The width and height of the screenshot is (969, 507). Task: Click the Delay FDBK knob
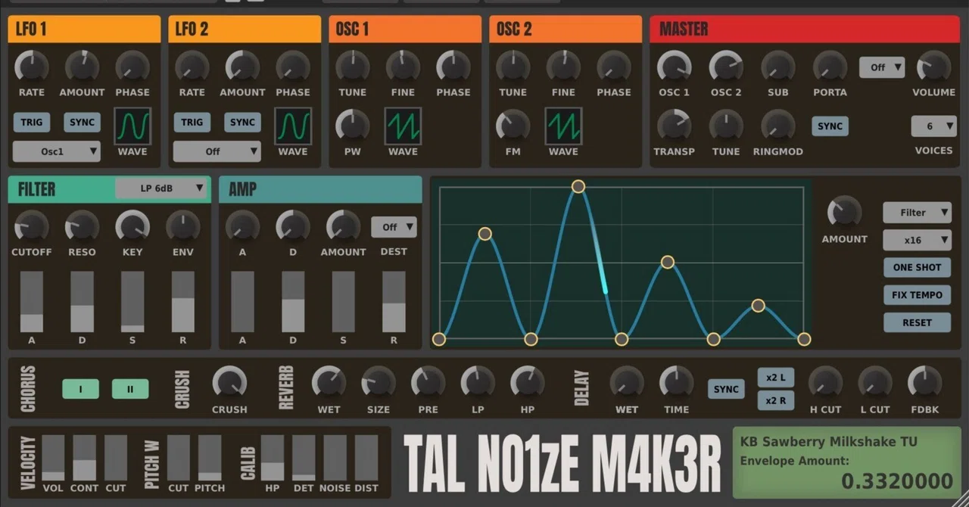coord(924,383)
